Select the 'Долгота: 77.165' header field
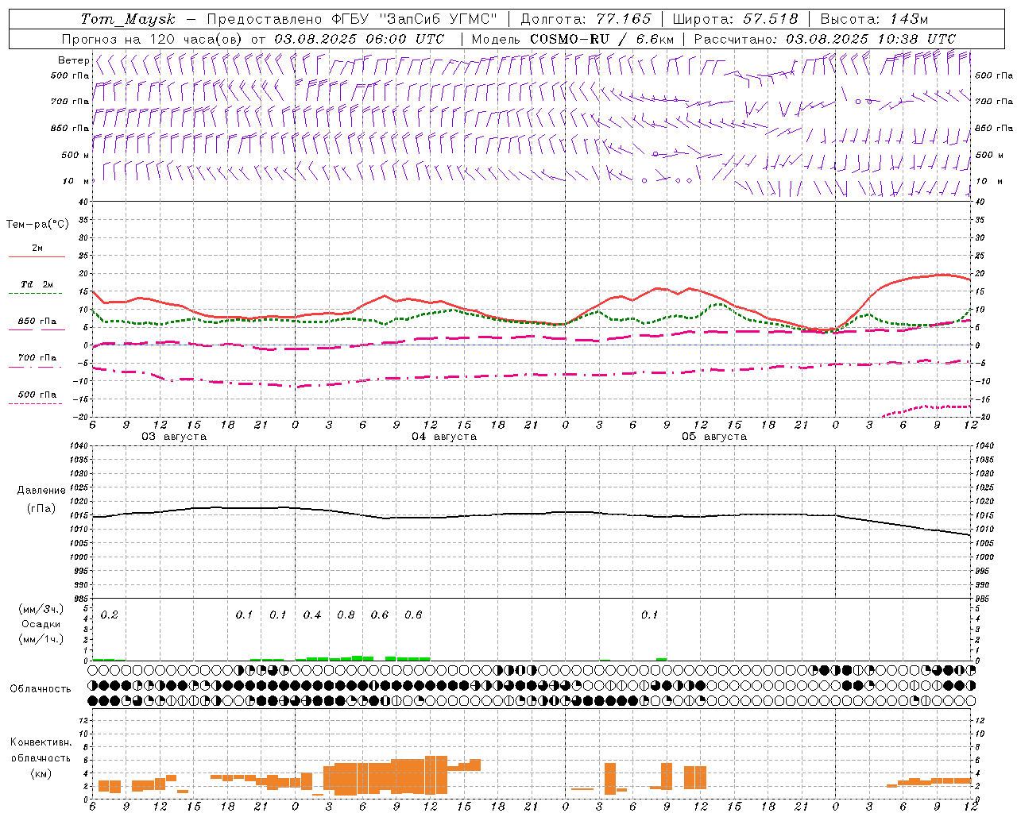The width and height of the screenshot is (1017, 813). coord(586,19)
